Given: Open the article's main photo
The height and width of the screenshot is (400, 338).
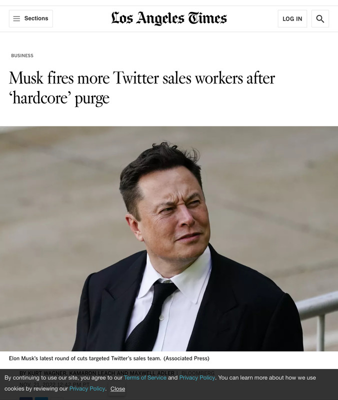Looking at the screenshot, I should 169,238.
